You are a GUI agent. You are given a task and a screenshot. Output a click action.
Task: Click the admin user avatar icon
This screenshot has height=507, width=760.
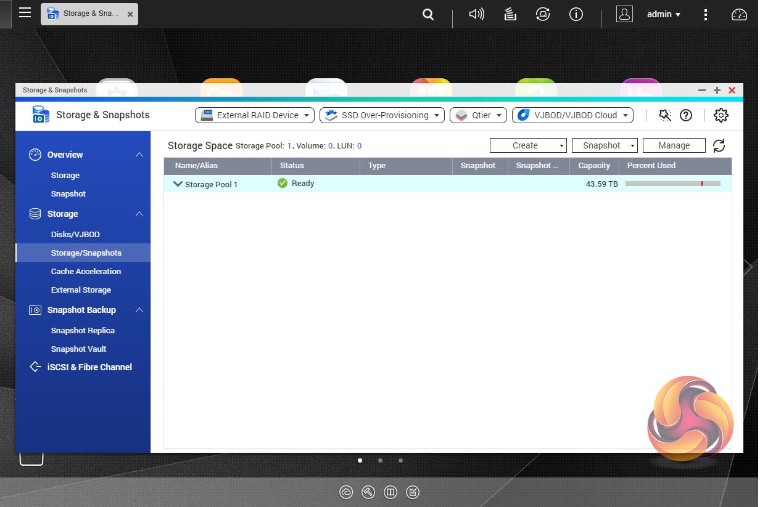(625, 14)
